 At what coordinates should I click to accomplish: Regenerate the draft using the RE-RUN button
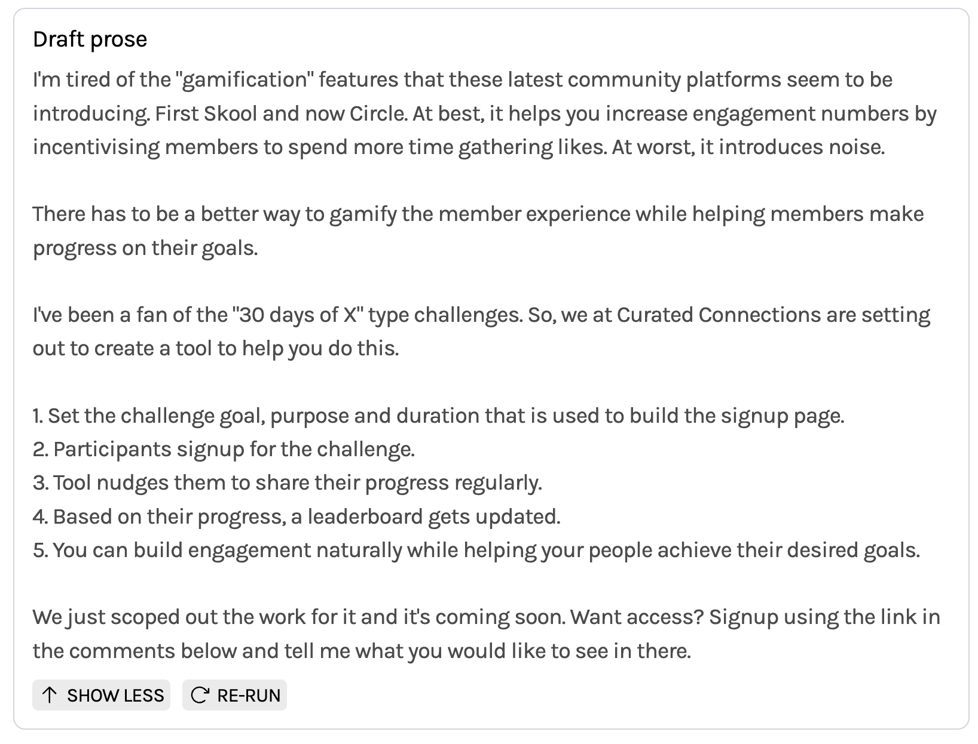(234, 695)
